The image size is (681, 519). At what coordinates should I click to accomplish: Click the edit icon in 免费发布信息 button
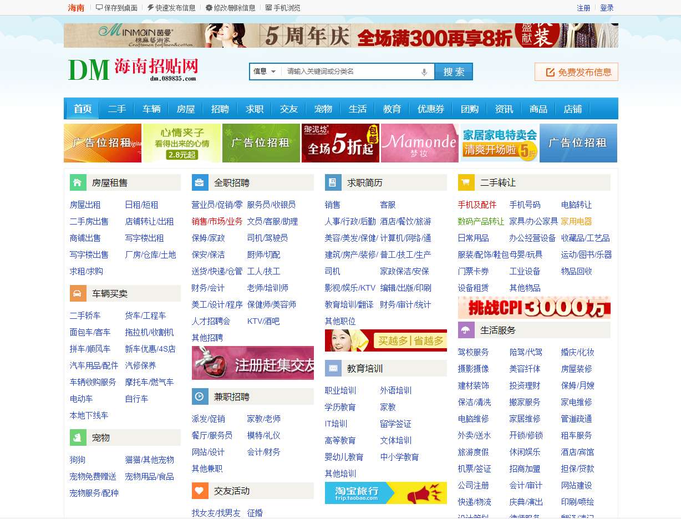[x=550, y=72]
